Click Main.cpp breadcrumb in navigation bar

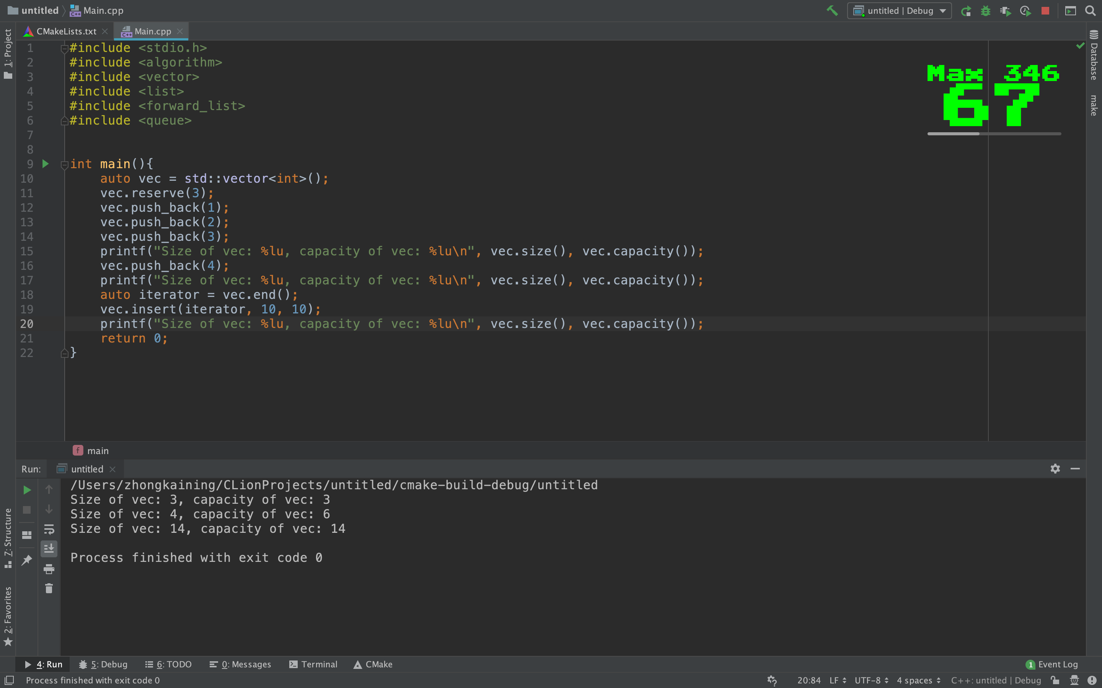point(96,10)
